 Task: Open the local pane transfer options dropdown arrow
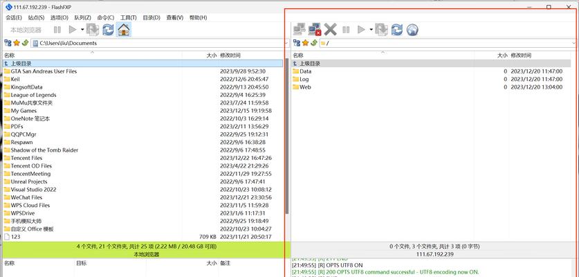point(82,30)
